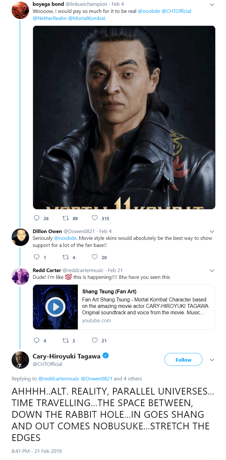Retweet Redd Carter's tweet
Image resolution: width=226 pixels, height=460 pixels.
(x=65, y=340)
